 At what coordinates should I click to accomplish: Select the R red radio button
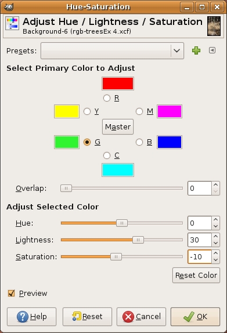pyautogui.click(x=107, y=98)
